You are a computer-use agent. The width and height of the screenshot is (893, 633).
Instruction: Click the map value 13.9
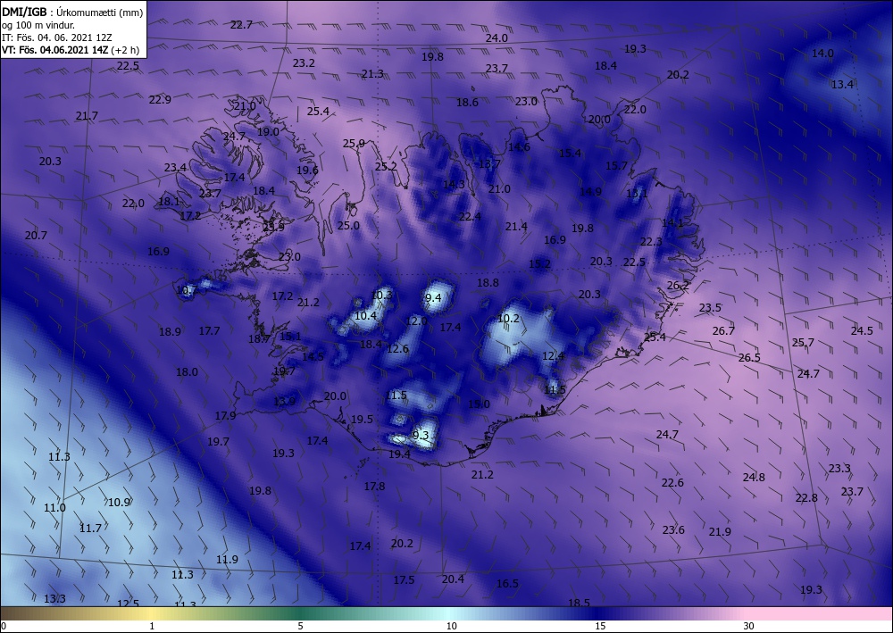[x=284, y=402]
